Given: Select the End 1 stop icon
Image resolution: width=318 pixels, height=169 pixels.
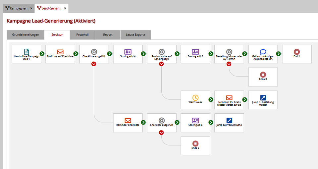Looking at the screenshot, I should point(297,52).
